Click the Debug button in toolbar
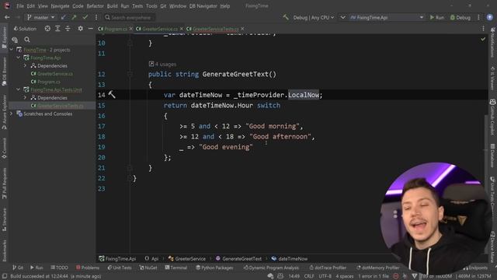The image size is (497, 280). coord(461,17)
